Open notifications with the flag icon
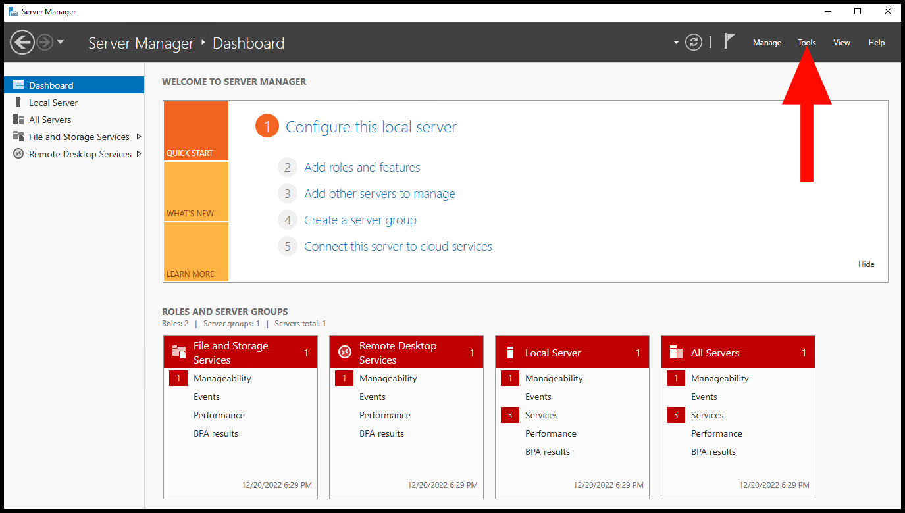905x513 pixels. 729,41
